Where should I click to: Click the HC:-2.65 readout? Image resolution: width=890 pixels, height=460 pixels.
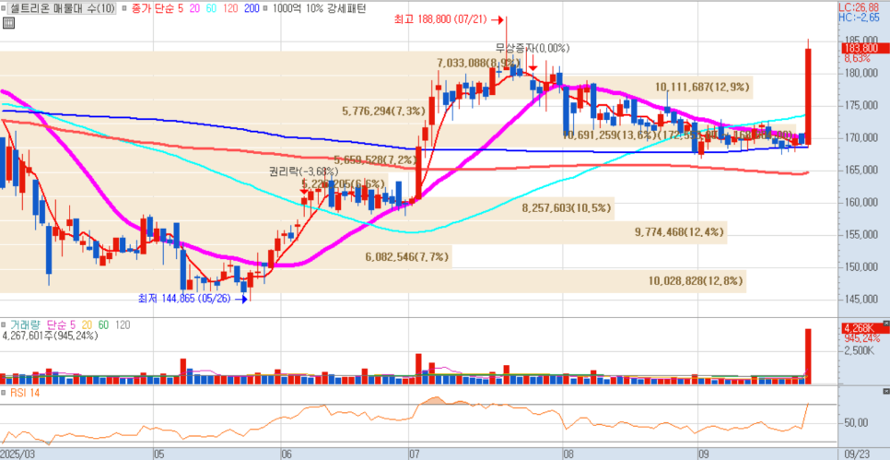(858, 17)
